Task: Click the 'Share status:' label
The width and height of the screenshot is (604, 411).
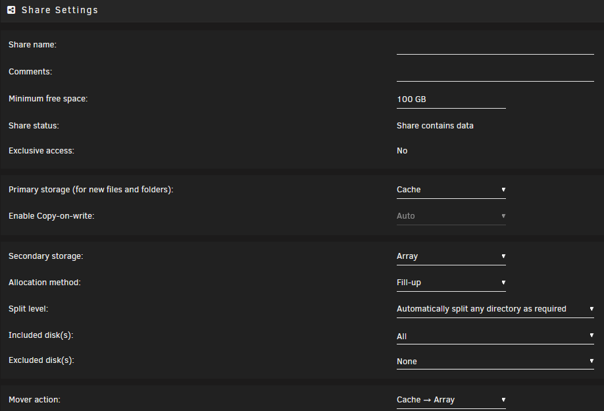Action: (x=34, y=126)
